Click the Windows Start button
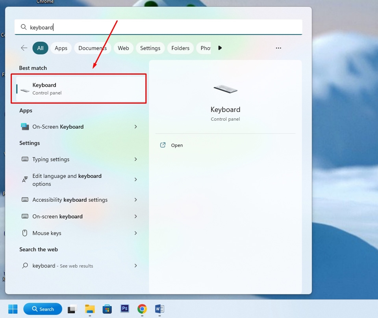This screenshot has height=318, width=378. tap(12, 309)
